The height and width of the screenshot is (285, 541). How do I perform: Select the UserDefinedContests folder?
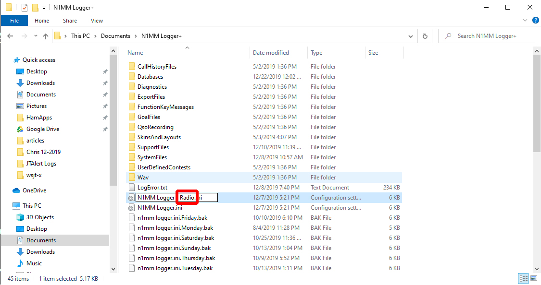(164, 167)
